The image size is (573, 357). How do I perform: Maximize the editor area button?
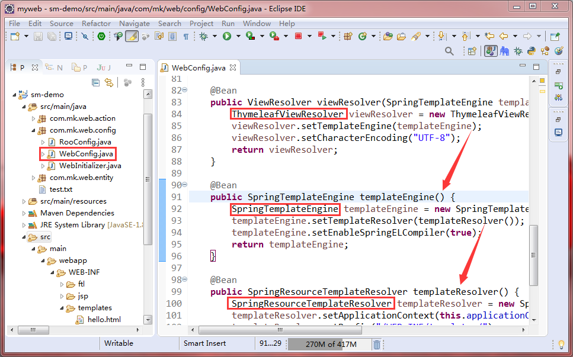536,67
